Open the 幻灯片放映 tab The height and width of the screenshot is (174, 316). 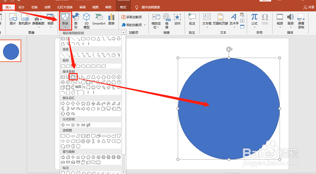click(65, 7)
